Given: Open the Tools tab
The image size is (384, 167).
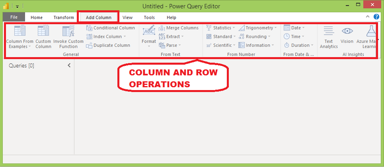Looking at the screenshot, I should pos(149,17).
